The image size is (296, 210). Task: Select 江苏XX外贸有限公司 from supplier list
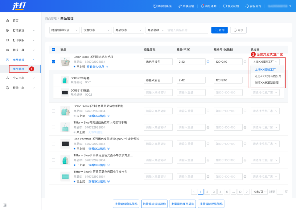pyautogui.click(x=268, y=76)
